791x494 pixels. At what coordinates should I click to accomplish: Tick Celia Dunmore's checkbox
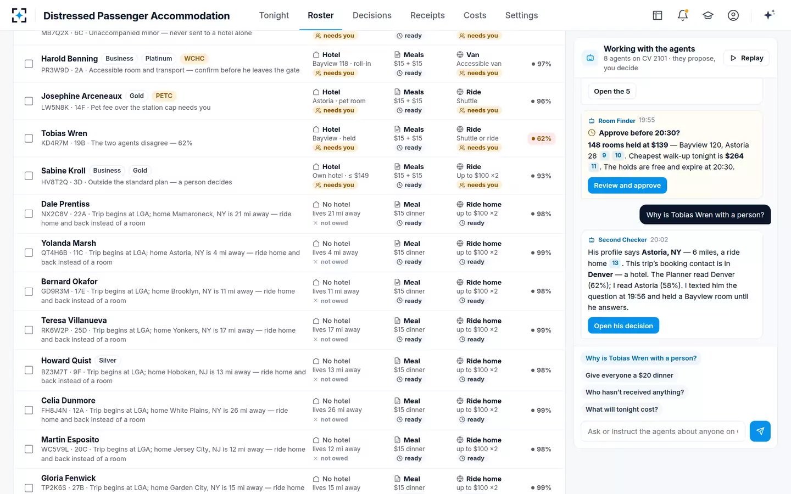point(29,411)
